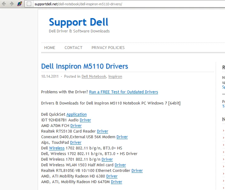Viewport: 225px width, 190px height.
Task: Click the page icon in address bar
Action: 29,4
